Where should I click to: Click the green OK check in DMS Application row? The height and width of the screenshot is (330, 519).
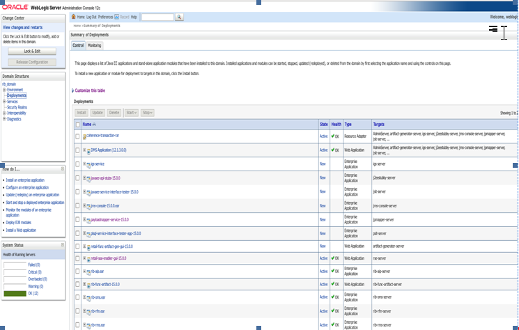point(333,150)
